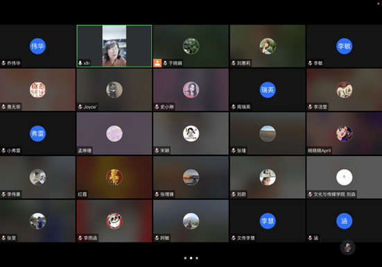Click the orange host badge beside 于晓娟
Image resolution: width=382 pixels, height=267 pixels.
coord(157,63)
